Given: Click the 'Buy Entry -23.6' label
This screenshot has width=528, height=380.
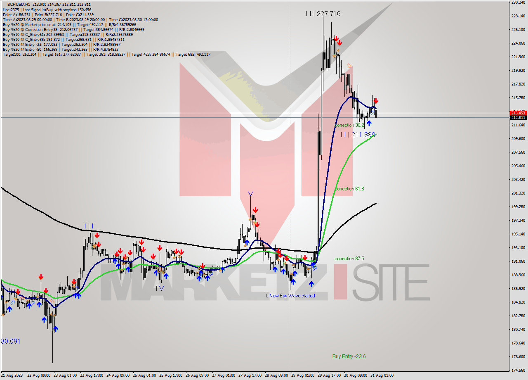Looking at the screenshot, I should point(349,356).
